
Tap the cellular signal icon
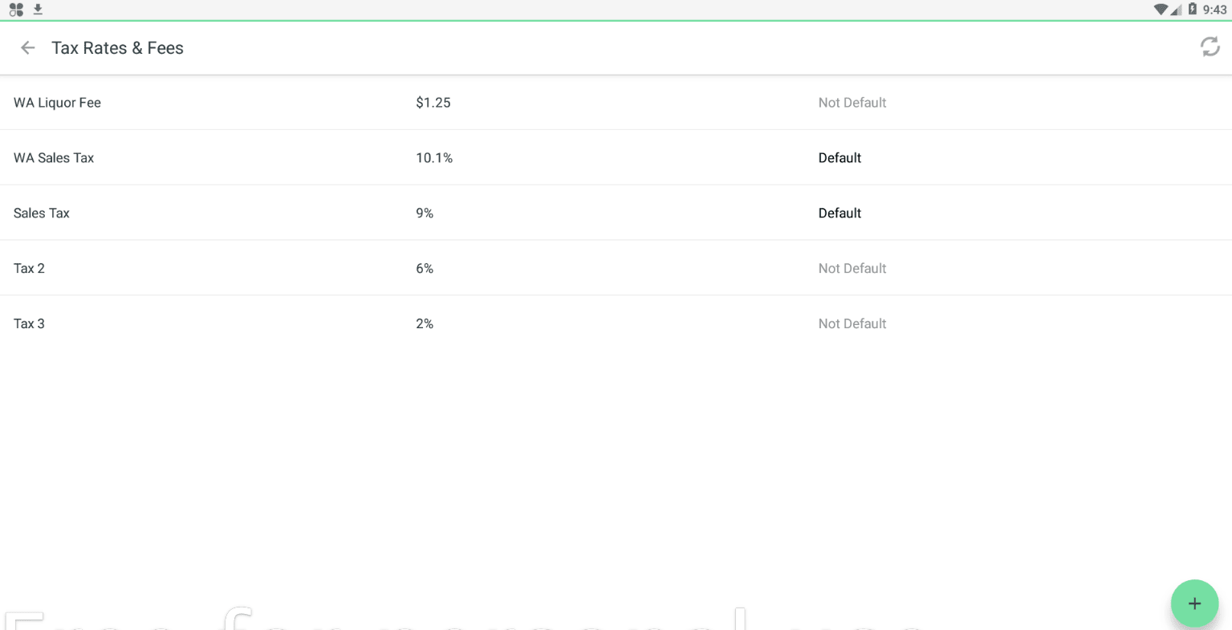1176,10
